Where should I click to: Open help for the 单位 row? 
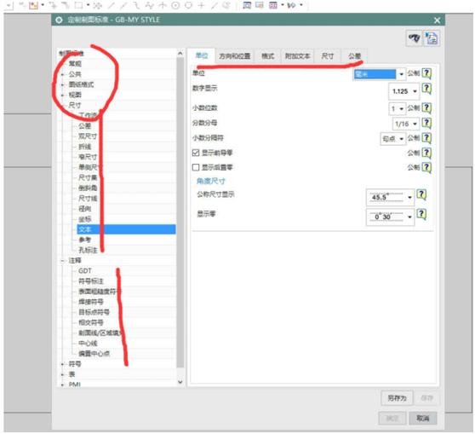click(426, 73)
